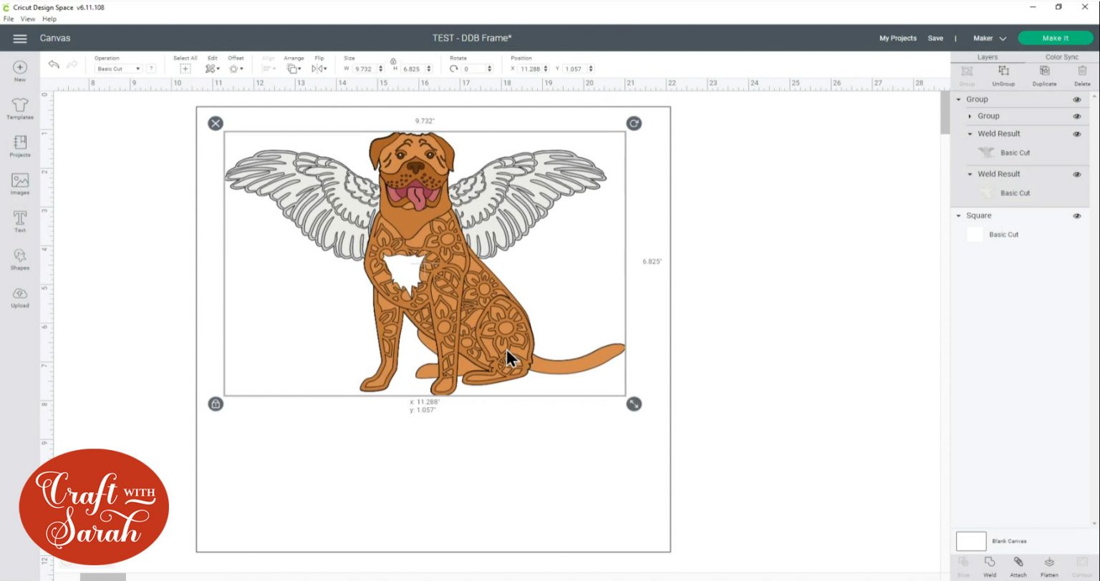
Task: Toggle the size aspect ratio lock
Action: click(x=393, y=62)
